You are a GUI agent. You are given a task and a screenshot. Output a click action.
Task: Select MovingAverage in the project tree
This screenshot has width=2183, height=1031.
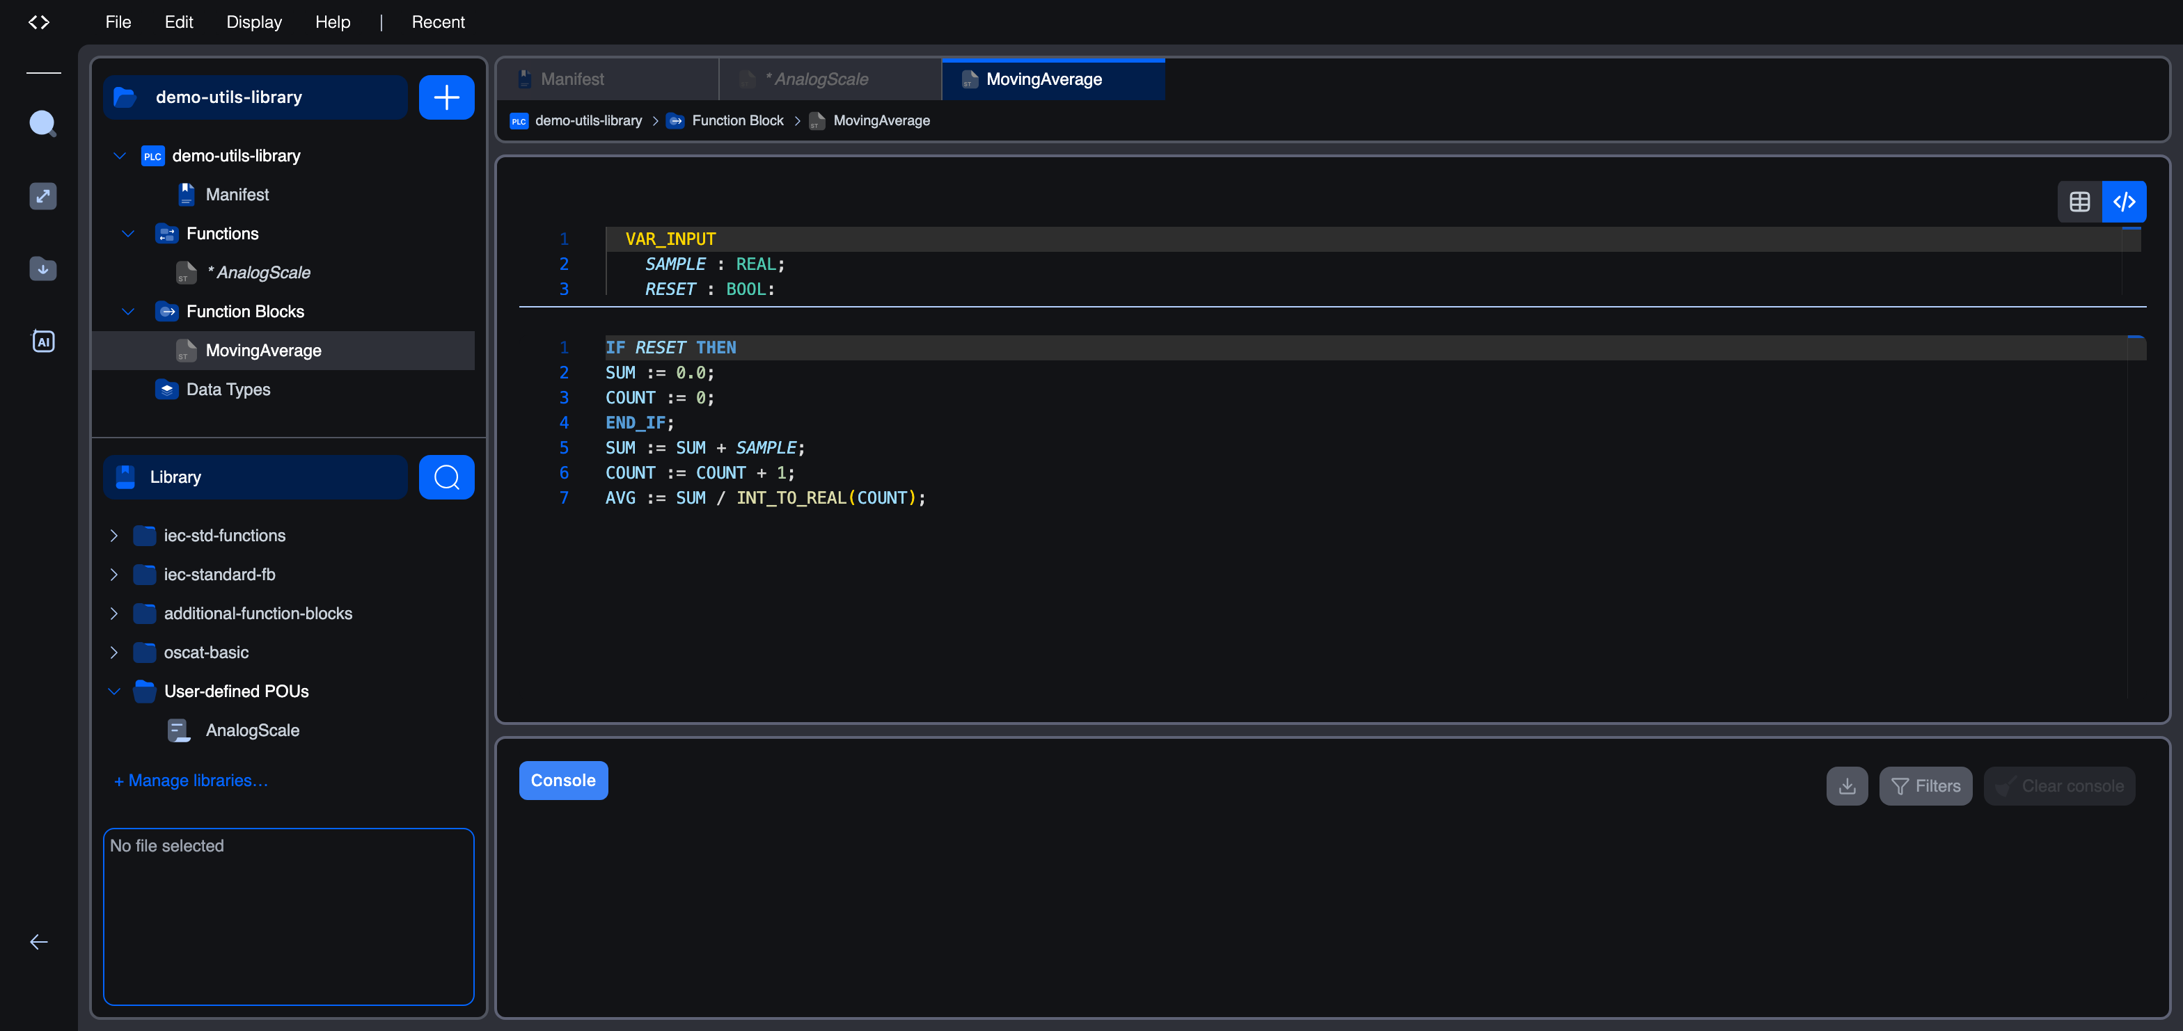(283, 351)
